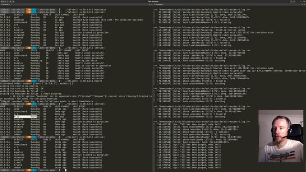
Task: Click the 'Preparing' state of etcd
Action: (x=36, y=61)
